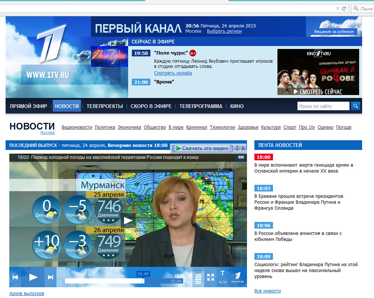Click the 'Москва' region link under Новости
The image size is (374, 298).
pyautogui.click(x=48, y=132)
